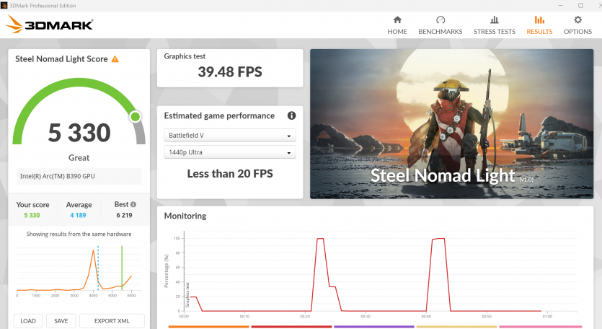Viewport: 602px width, 329px height.
Task: Click the 3DMark logo in the header
Action: 49,25
